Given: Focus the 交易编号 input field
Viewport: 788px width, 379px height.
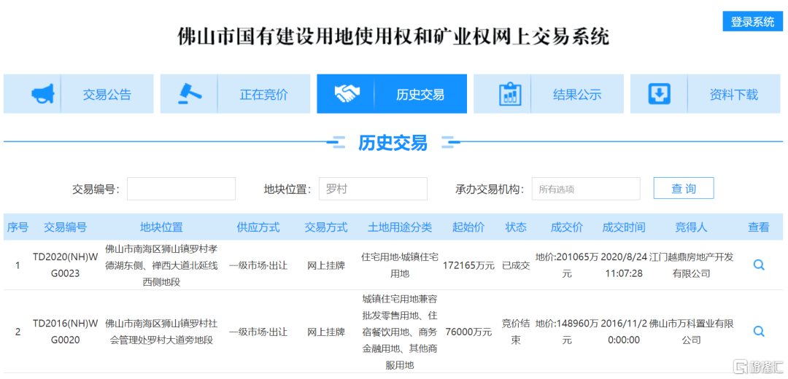Looking at the screenshot, I should [181, 189].
